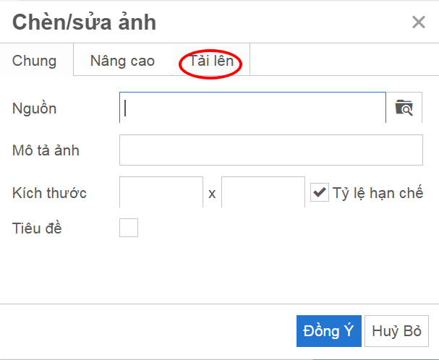Focus the Nguồn source input field
This screenshot has width=439, height=360.
click(x=252, y=108)
